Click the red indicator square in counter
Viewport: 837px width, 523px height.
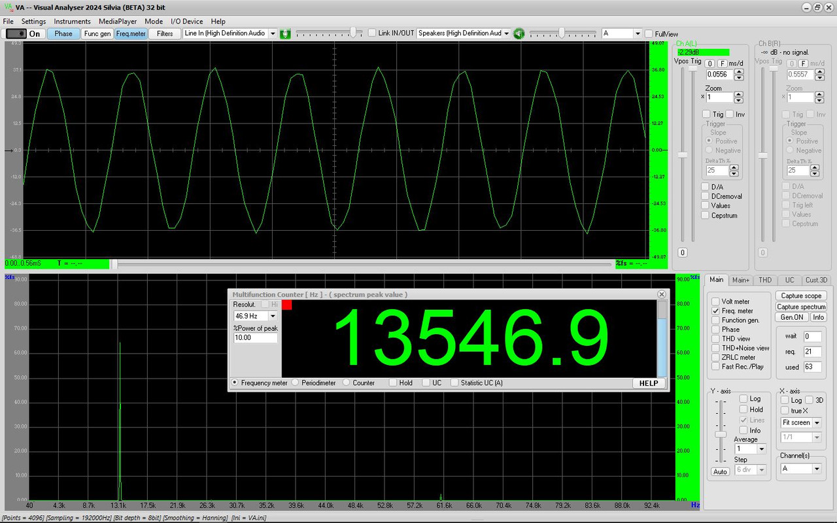pos(287,305)
